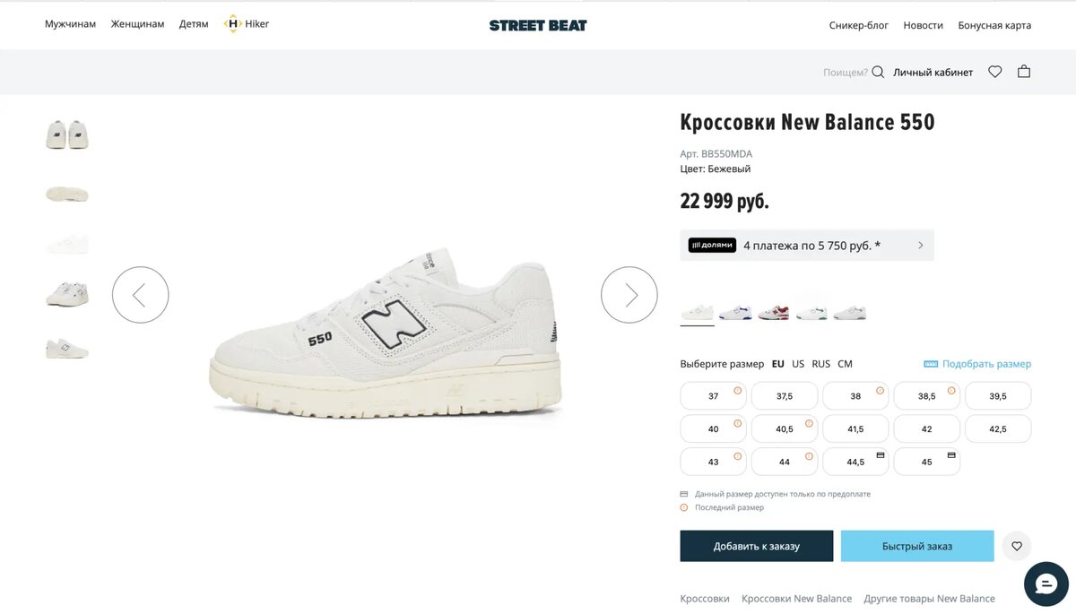Image resolution: width=1076 pixels, height=614 pixels.
Task: Switch size chart to US
Action: coord(798,364)
